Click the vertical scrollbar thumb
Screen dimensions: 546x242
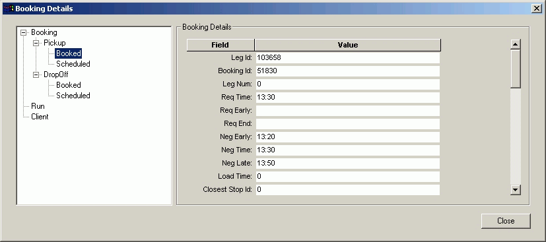coord(516,69)
